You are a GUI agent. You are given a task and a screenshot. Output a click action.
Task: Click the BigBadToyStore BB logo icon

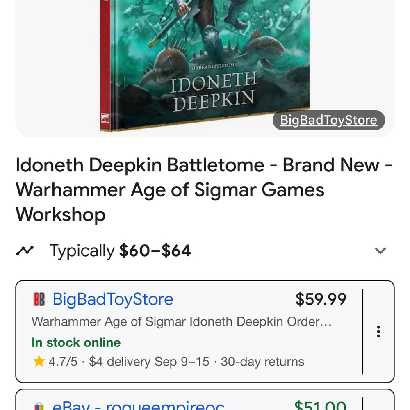39,300
